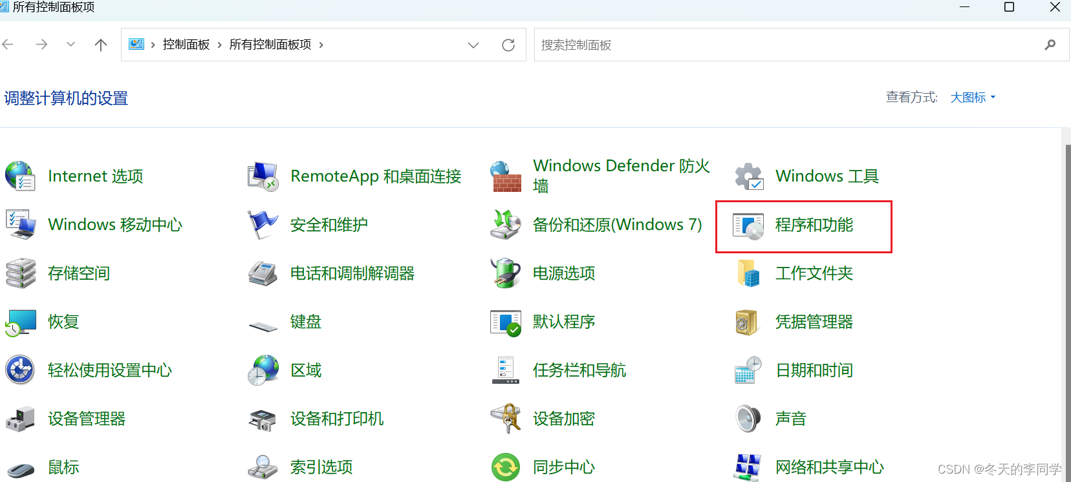Select the 控制面板 breadcrumb item
The height and width of the screenshot is (482, 1071).
(x=186, y=45)
